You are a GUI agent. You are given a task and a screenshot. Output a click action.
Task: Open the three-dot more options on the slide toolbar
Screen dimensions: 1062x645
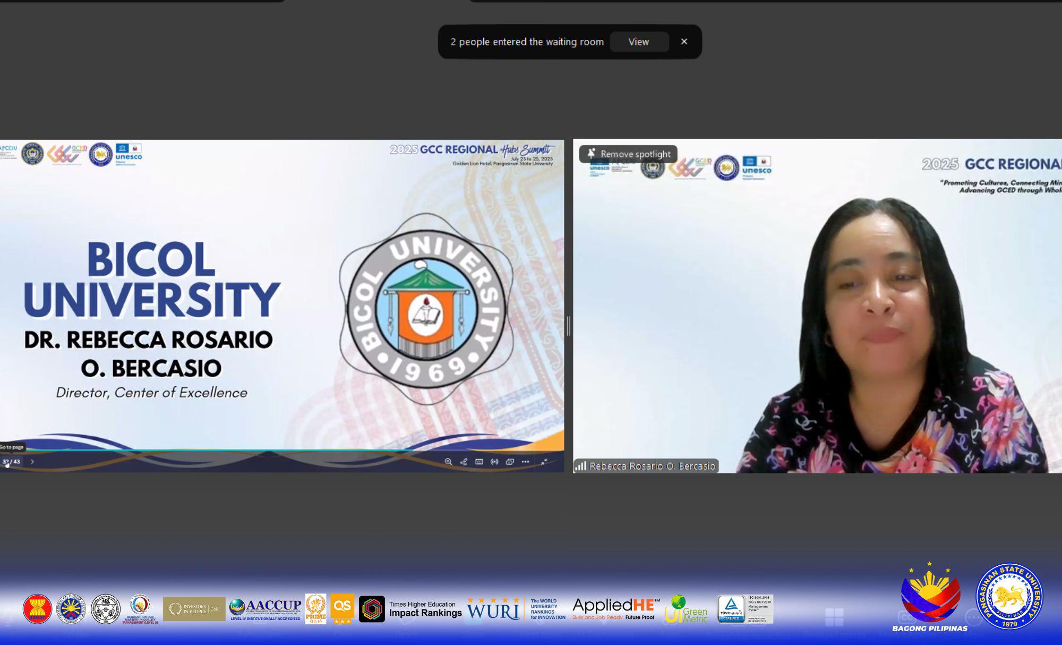point(525,462)
